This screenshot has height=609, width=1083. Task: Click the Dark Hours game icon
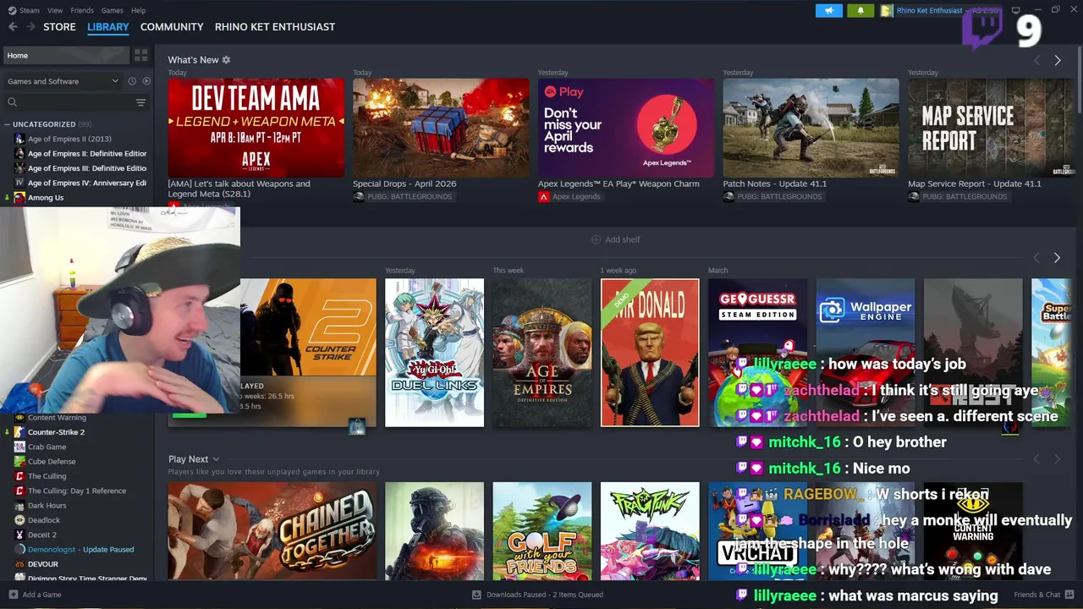coord(19,505)
